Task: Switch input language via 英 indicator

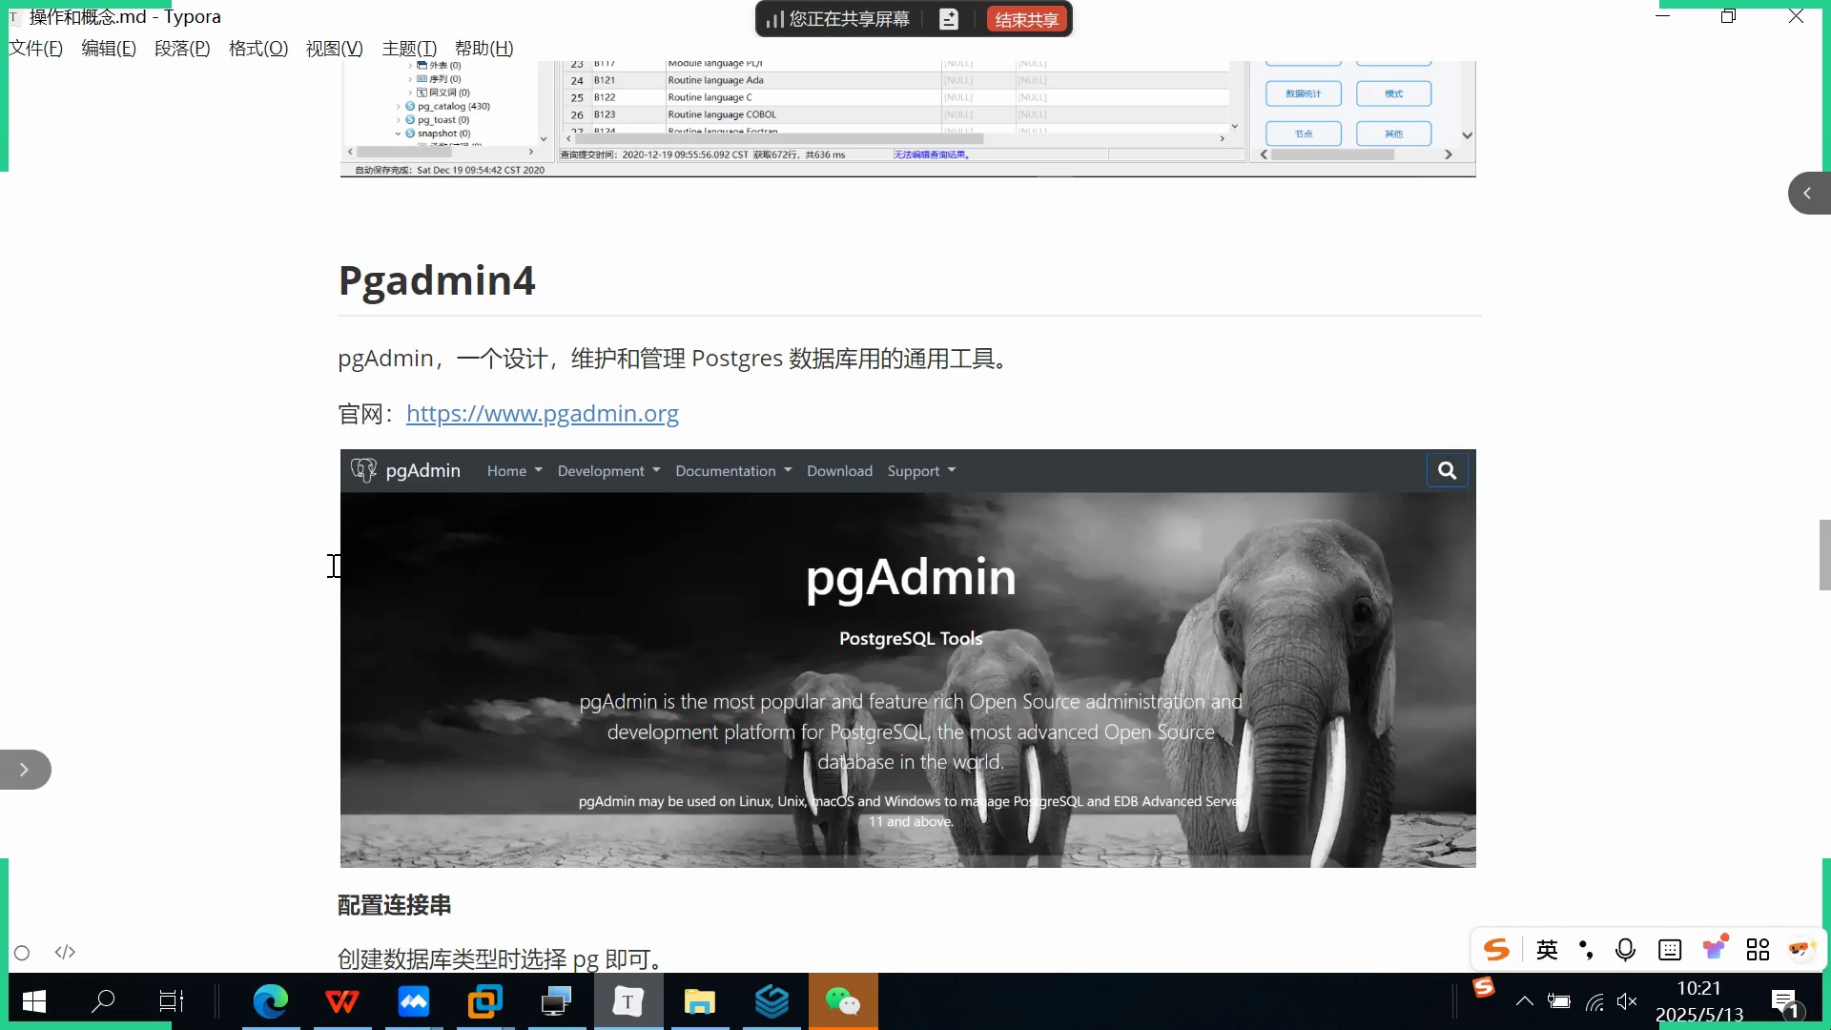Action: click(x=1547, y=949)
